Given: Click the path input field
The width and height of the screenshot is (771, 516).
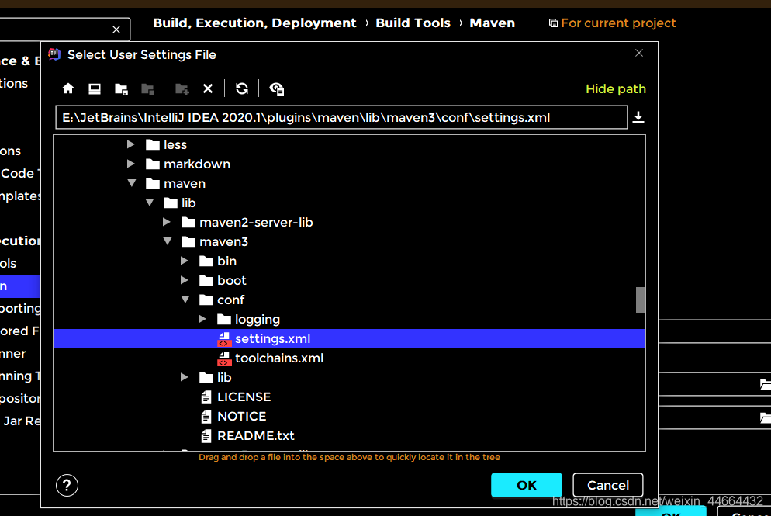Looking at the screenshot, I should pos(342,118).
